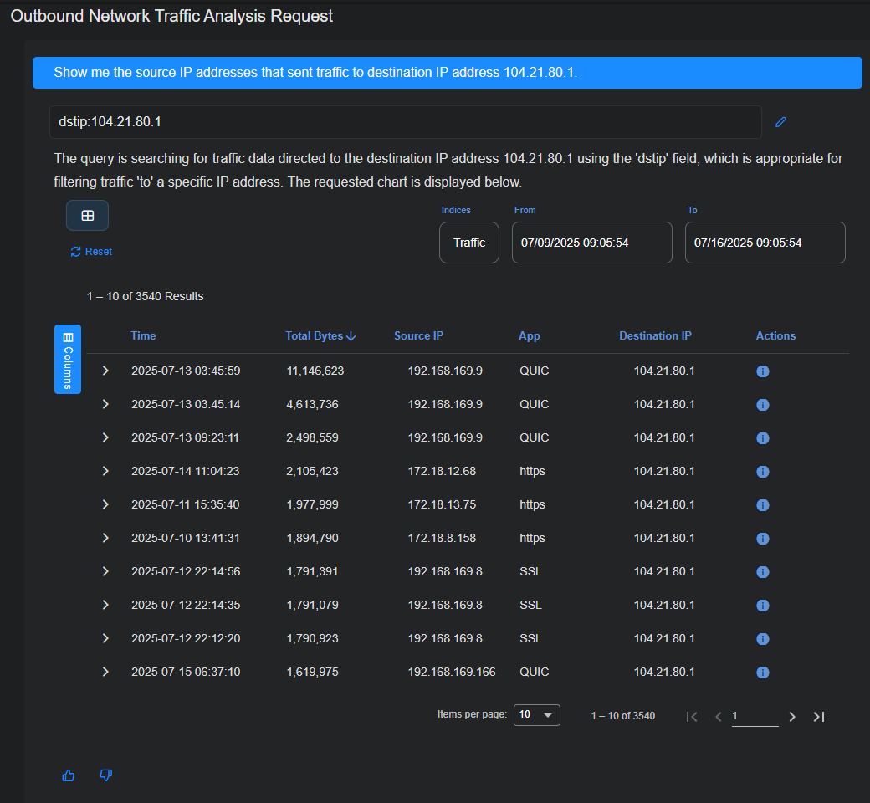Open info icon for 192.168.169.166 row
The width and height of the screenshot is (870, 803).
(x=762, y=673)
